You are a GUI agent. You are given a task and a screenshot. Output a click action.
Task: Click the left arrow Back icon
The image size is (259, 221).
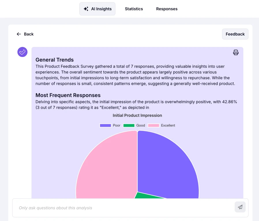coord(19,34)
